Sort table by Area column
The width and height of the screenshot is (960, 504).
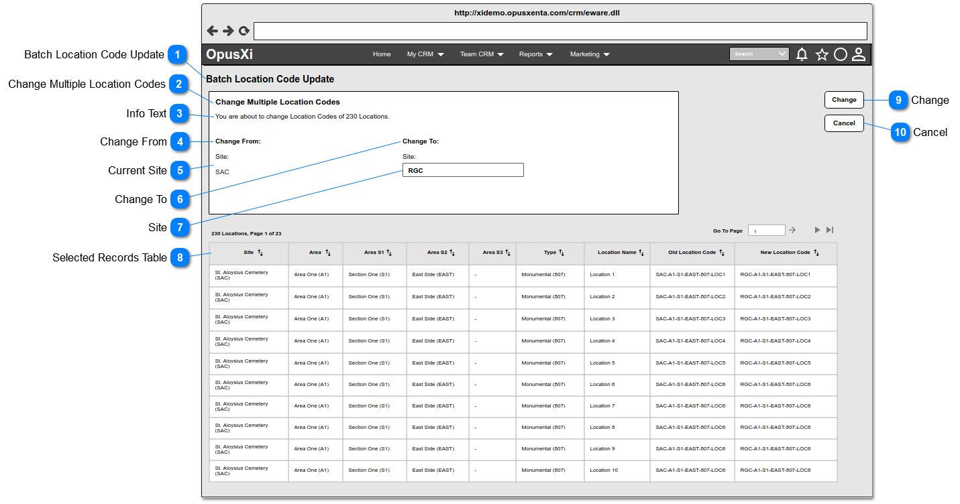(x=328, y=253)
